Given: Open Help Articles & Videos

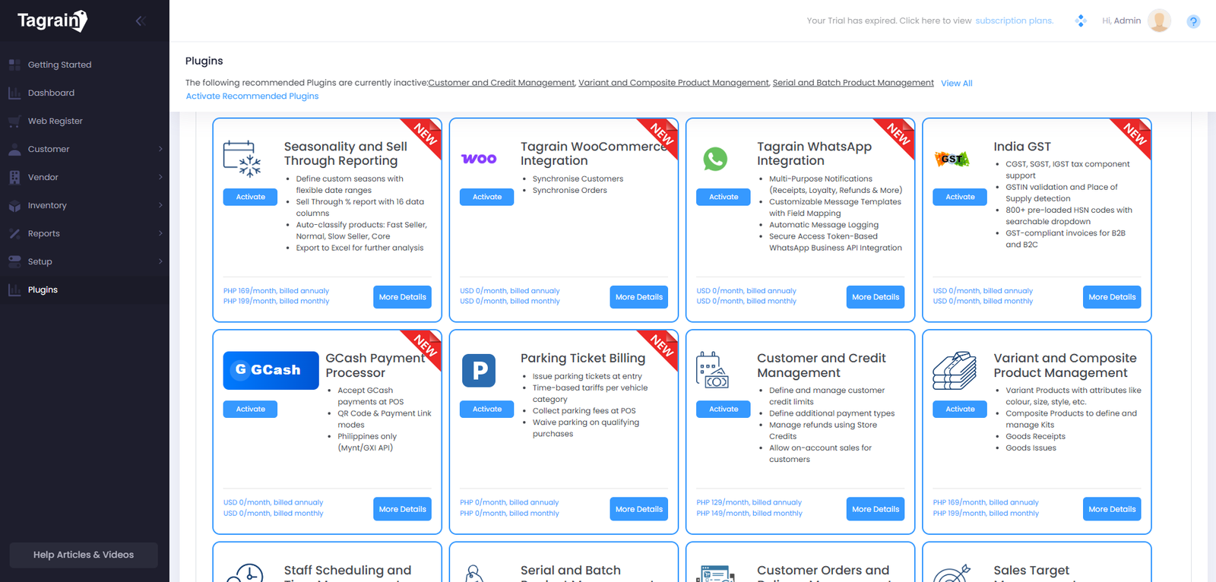Looking at the screenshot, I should (84, 555).
